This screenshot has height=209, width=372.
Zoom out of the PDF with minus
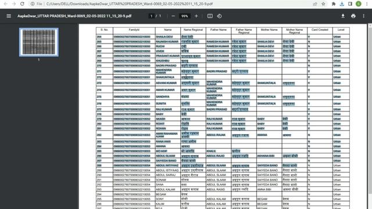click(x=173, y=16)
